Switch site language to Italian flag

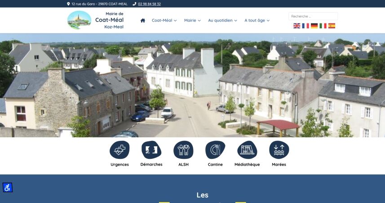tap(323, 26)
